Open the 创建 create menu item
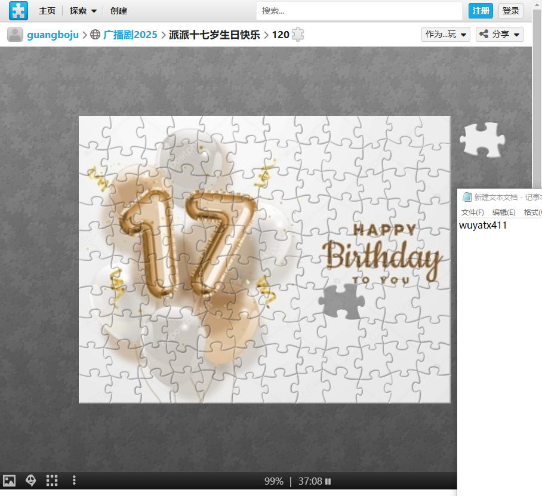Viewport: 542px width, 496px height. pyautogui.click(x=119, y=11)
